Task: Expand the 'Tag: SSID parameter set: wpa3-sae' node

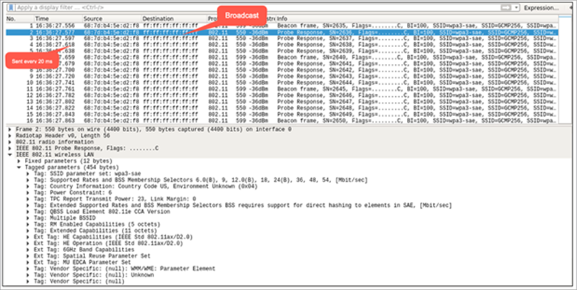Action: (28, 173)
